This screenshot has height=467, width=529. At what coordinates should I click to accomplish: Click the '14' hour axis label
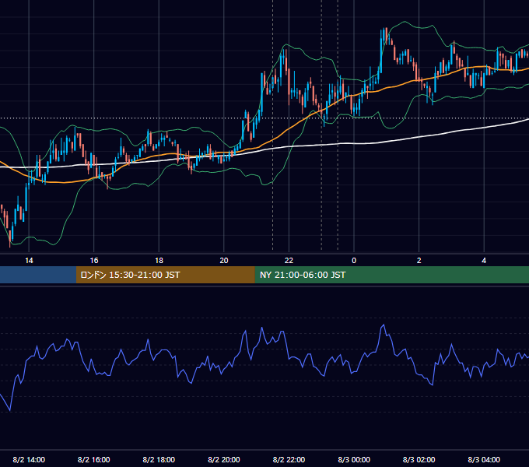pyautogui.click(x=29, y=261)
